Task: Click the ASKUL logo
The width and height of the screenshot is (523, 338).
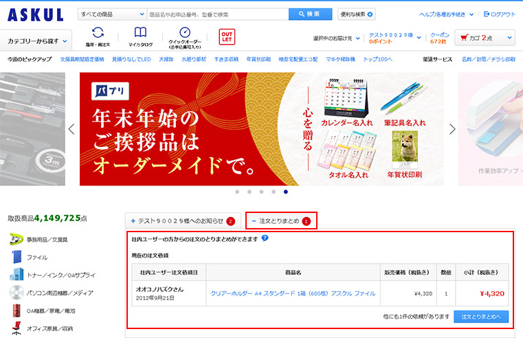Action: (x=36, y=14)
